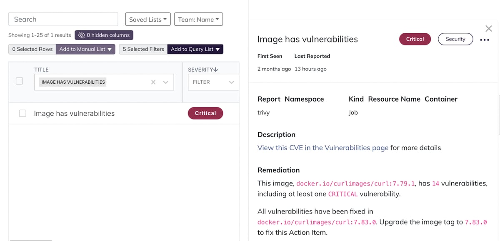The image size is (500, 241).
Task: Toggle the select-all rows checkbox
Action: coord(19,81)
